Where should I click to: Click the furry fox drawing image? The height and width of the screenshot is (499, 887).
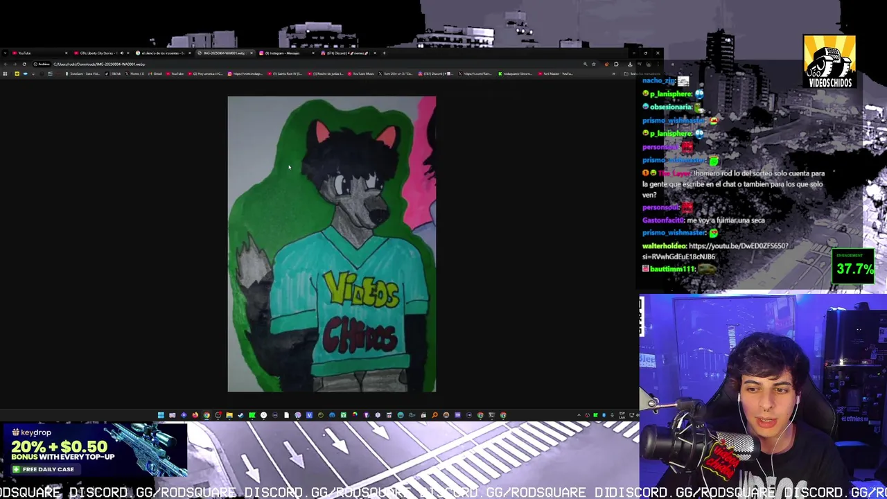pyautogui.click(x=332, y=244)
